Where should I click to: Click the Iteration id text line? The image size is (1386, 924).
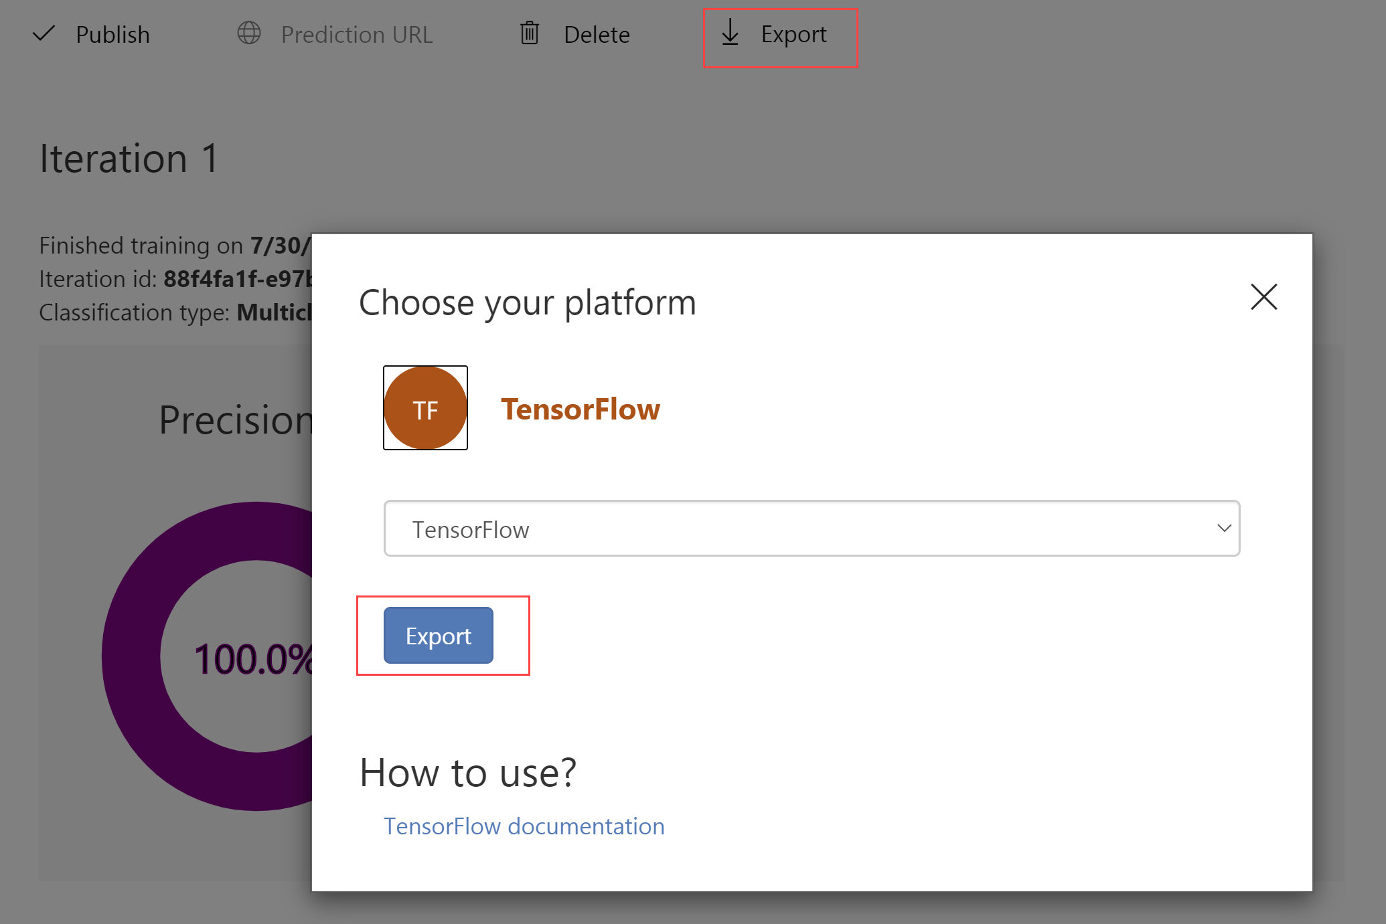pos(175,279)
